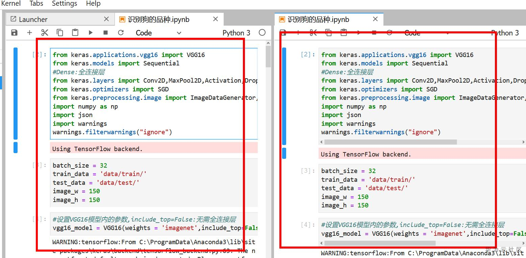
Task: Click 'batch_size = 32' in the right notebook
Action: point(348,171)
